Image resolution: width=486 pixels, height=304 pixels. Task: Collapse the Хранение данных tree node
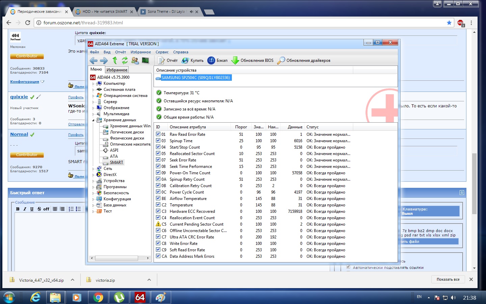tap(93, 120)
